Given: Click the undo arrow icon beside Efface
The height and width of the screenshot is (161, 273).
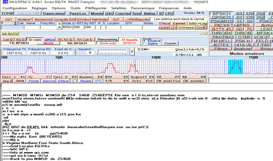Looking at the screenshot, I should point(74,81).
